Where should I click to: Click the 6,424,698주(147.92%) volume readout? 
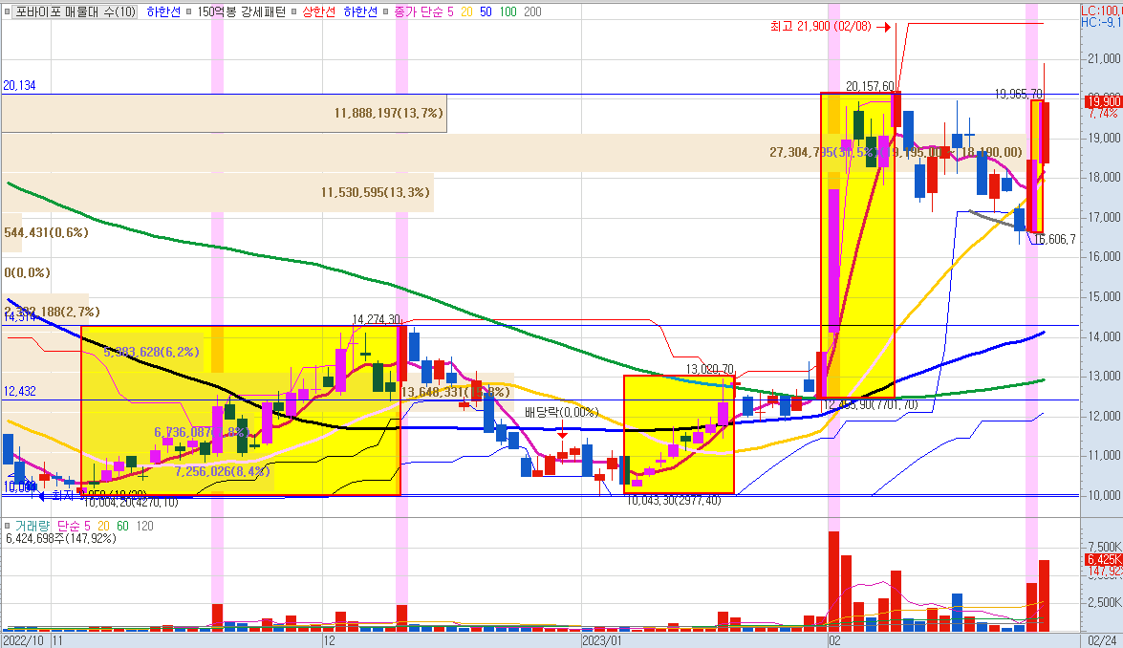coord(61,538)
